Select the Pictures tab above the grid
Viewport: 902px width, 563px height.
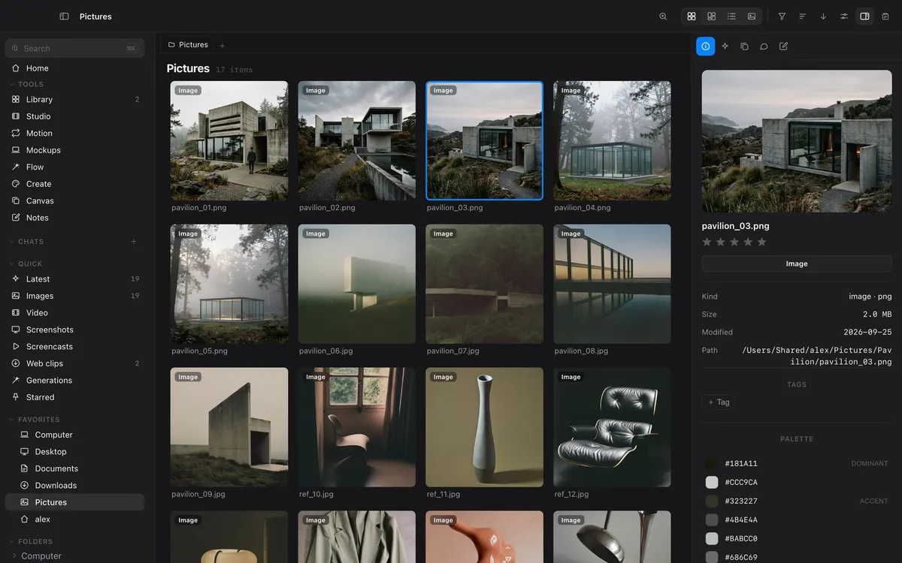point(187,45)
